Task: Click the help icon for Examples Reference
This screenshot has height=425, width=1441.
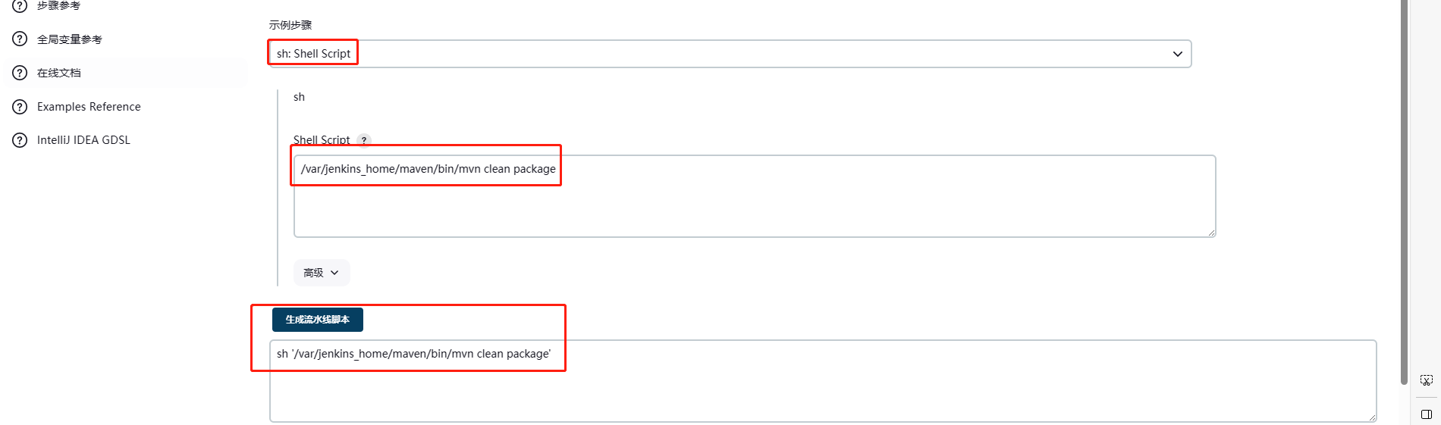Action: (x=20, y=107)
